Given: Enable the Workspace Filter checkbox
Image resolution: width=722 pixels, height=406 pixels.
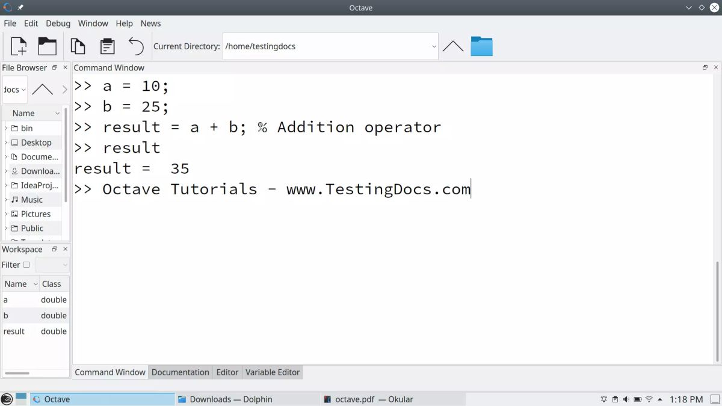Looking at the screenshot, I should 26,265.
